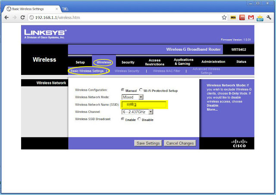Click the Wireless-G Broadband Router heading
The height and width of the screenshot is (195, 276).
pyautogui.click(x=193, y=50)
